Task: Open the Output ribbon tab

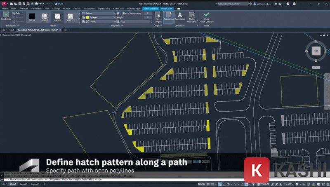Action: pyautogui.click(x=66, y=9)
